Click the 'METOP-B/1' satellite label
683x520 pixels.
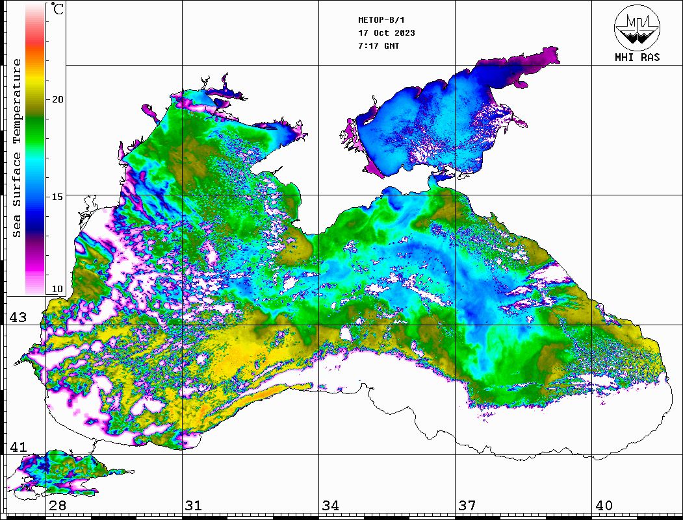pos(381,20)
